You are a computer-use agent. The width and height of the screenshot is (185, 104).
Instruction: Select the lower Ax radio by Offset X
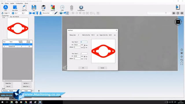pyautogui.click(x=84, y=48)
